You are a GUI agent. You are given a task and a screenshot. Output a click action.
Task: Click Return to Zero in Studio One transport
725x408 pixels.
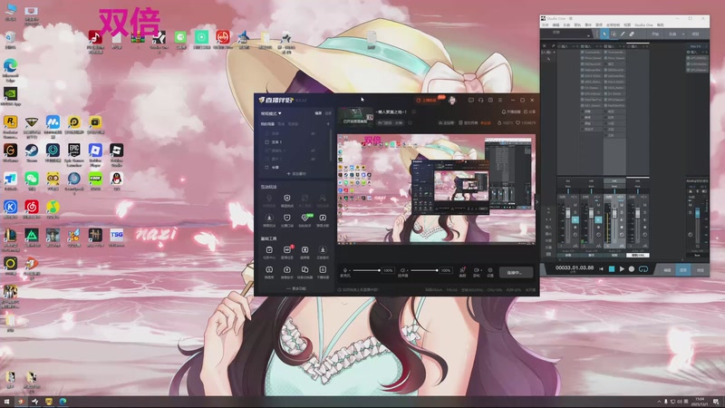tap(601, 268)
